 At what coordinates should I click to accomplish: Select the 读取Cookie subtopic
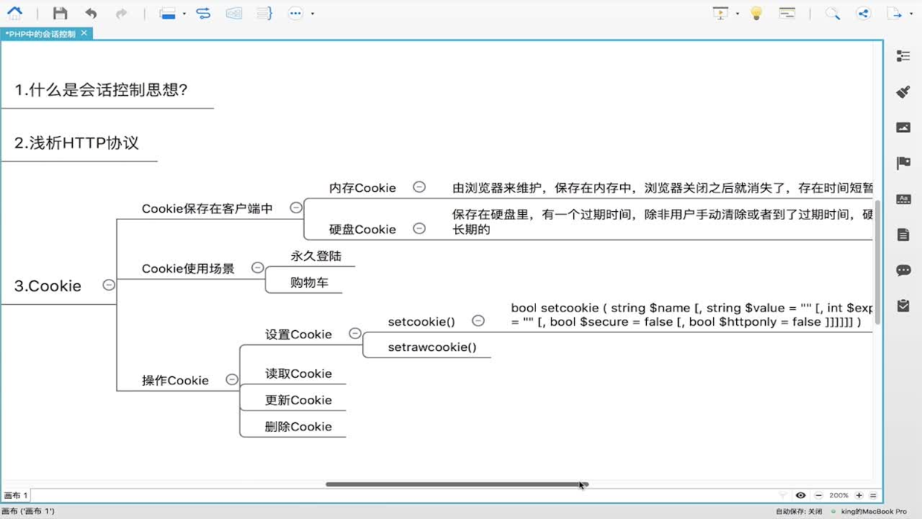click(298, 373)
